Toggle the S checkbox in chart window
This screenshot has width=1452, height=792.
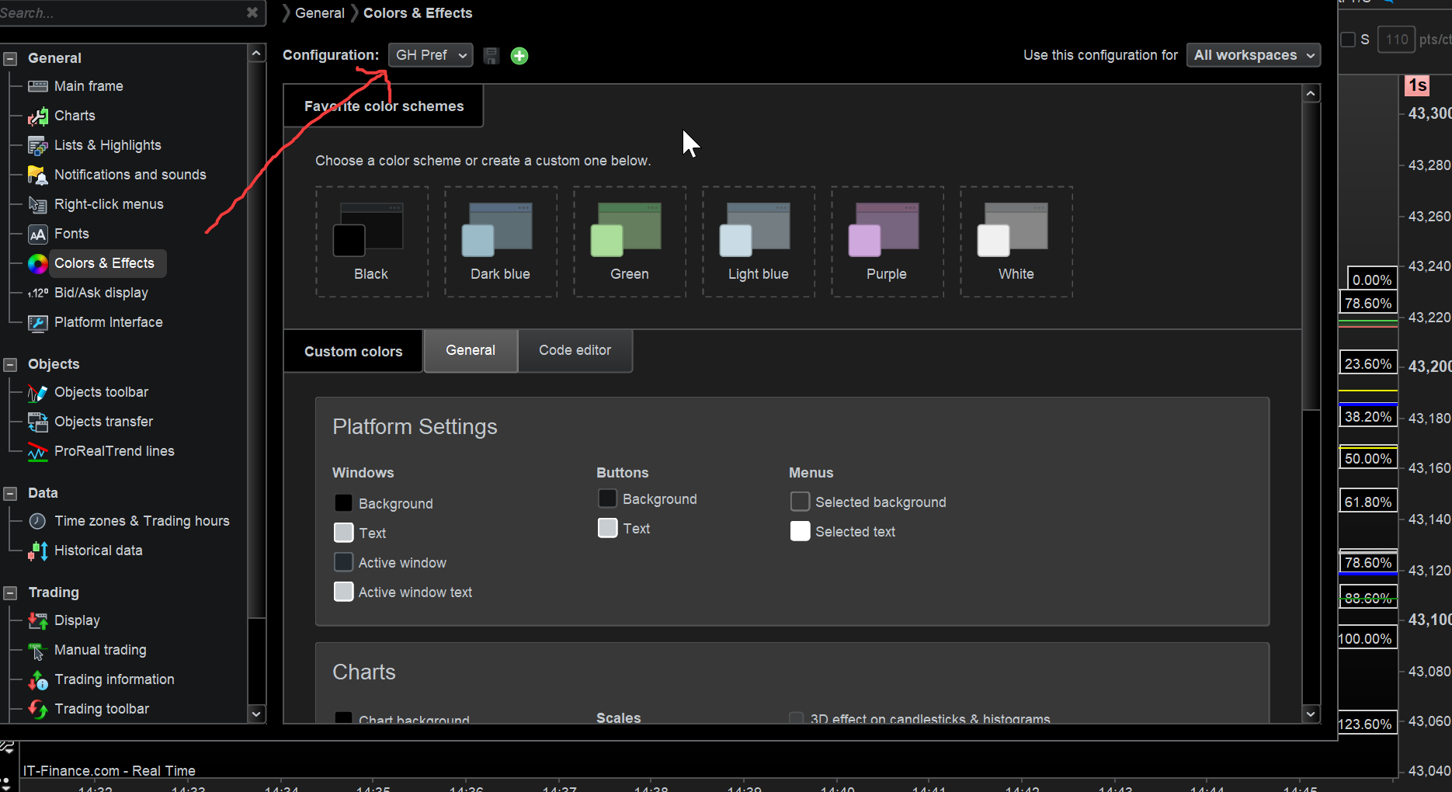coord(1349,40)
